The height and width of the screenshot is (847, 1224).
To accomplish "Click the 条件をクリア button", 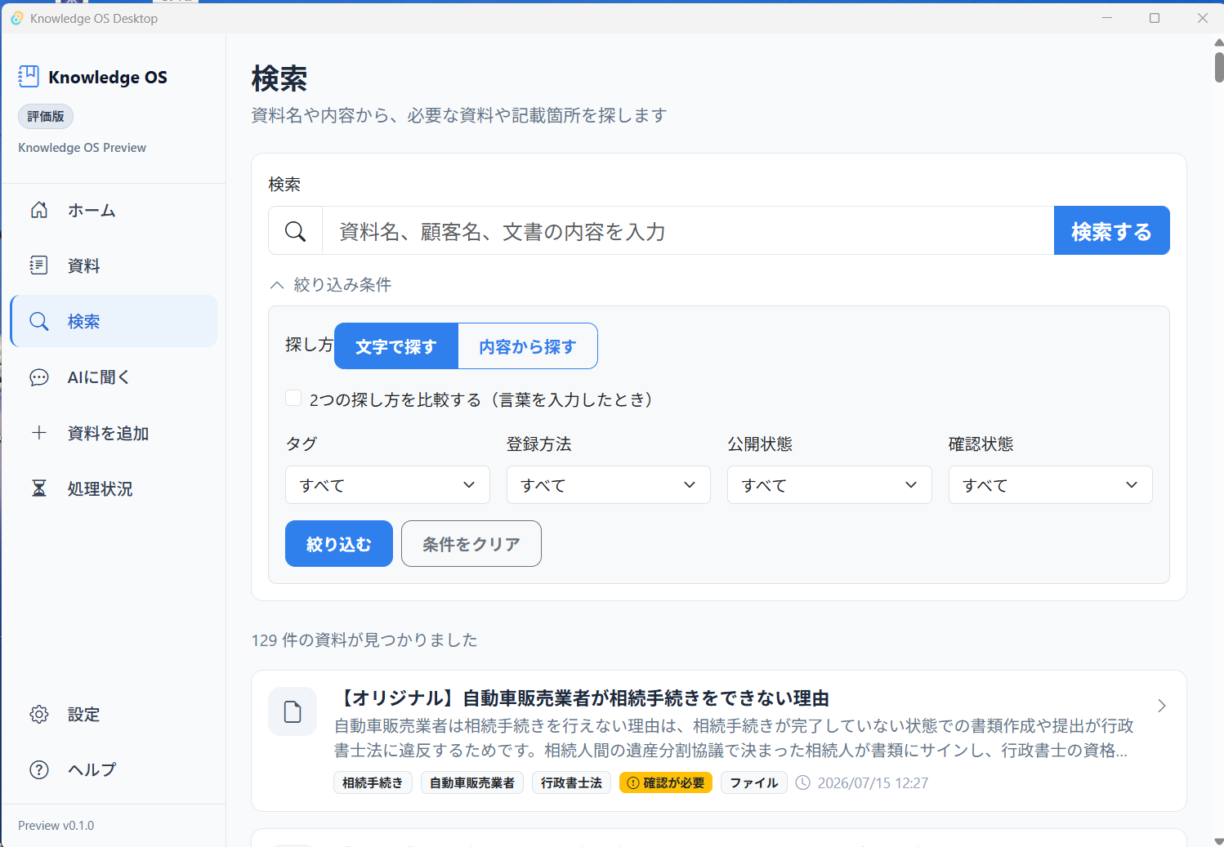I will (471, 544).
